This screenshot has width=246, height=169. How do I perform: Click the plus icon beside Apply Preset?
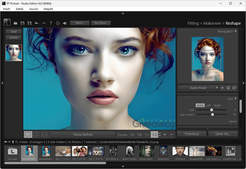coord(222,88)
